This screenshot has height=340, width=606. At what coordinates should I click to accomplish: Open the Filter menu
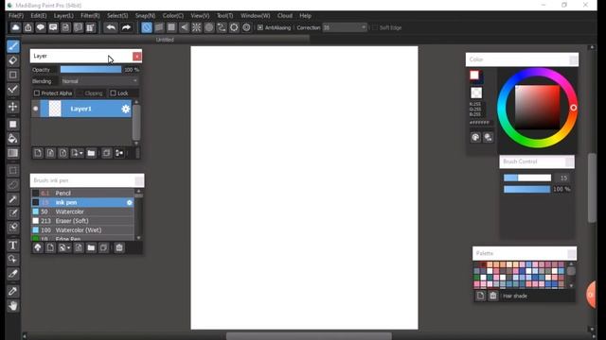tap(90, 15)
